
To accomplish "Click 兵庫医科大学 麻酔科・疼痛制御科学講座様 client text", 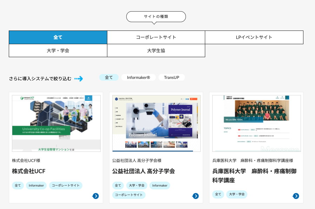I will 253,161.
